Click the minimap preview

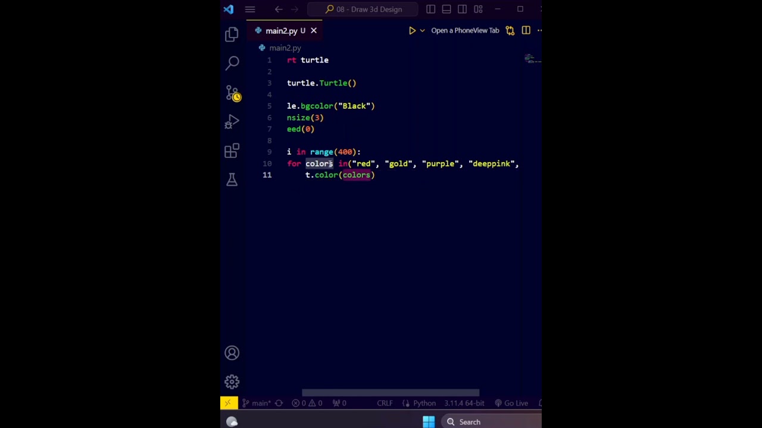(532, 58)
